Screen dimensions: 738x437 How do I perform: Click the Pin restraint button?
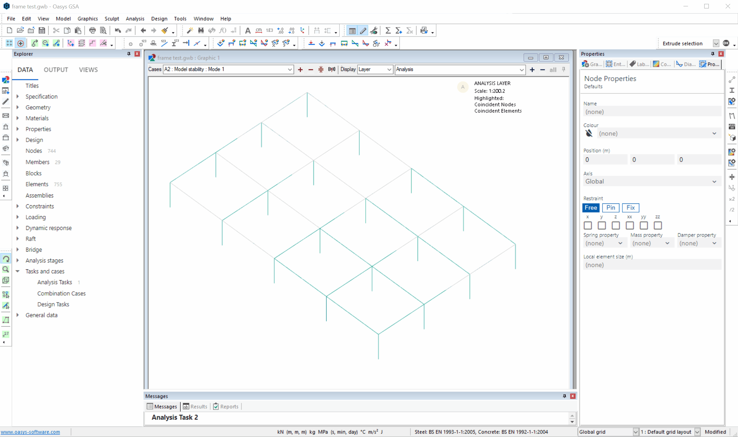pyautogui.click(x=611, y=208)
